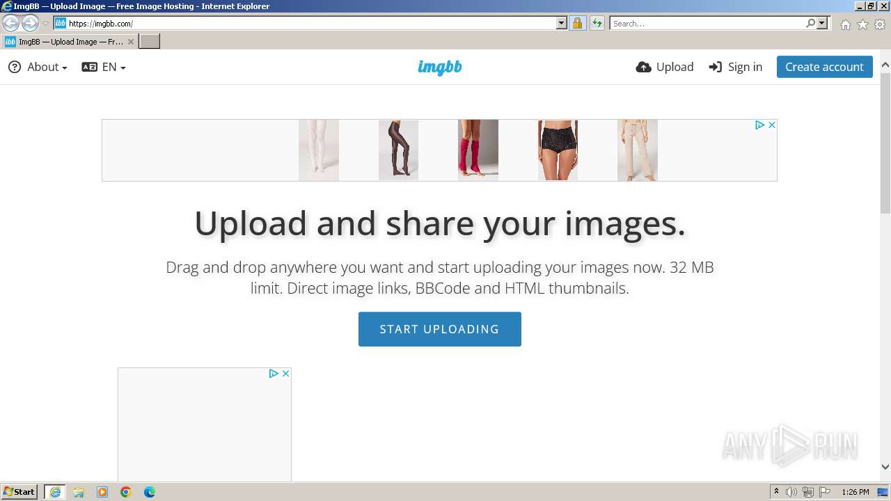891x501 pixels.
Task: Click the START UPLOADING button
Action: (x=439, y=329)
